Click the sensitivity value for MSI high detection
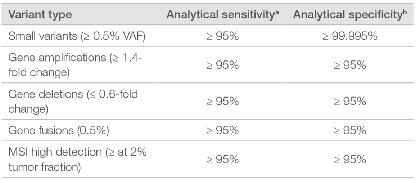The width and height of the screenshot is (416, 180). pos(222,159)
